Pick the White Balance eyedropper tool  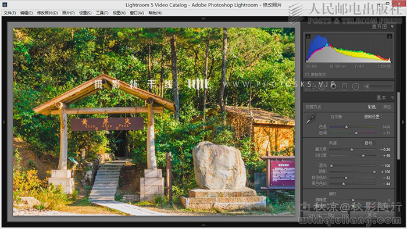[x=311, y=119]
